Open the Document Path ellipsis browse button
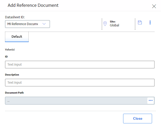 point(150,100)
